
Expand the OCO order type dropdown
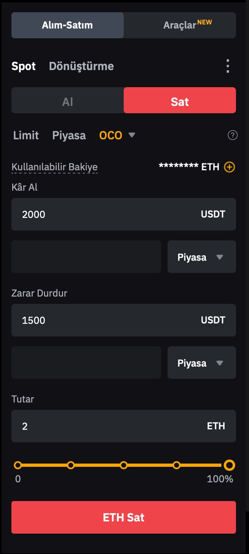[x=117, y=136]
